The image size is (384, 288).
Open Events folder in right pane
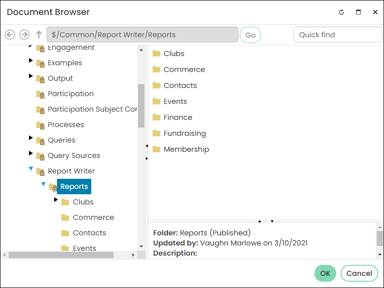point(175,101)
